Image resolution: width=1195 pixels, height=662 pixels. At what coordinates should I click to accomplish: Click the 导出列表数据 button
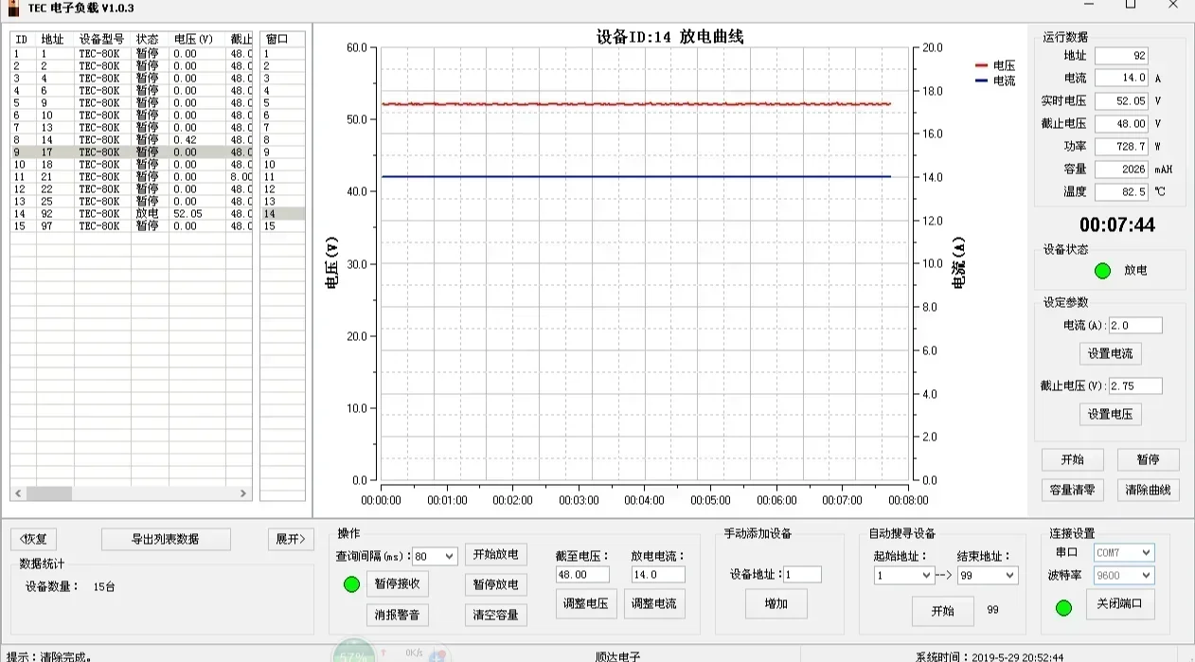(166, 539)
